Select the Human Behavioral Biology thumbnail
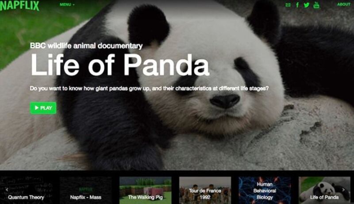 (265, 190)
